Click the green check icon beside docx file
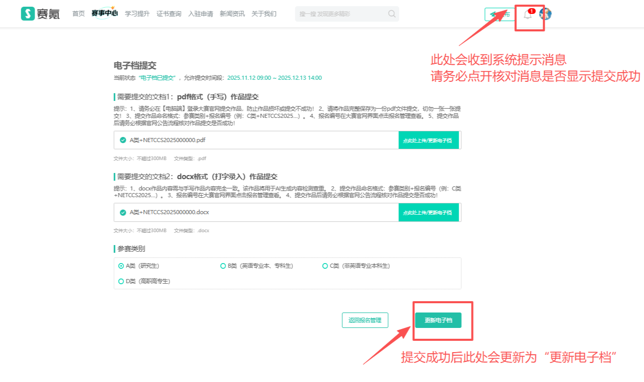 (x=123, y=212)
